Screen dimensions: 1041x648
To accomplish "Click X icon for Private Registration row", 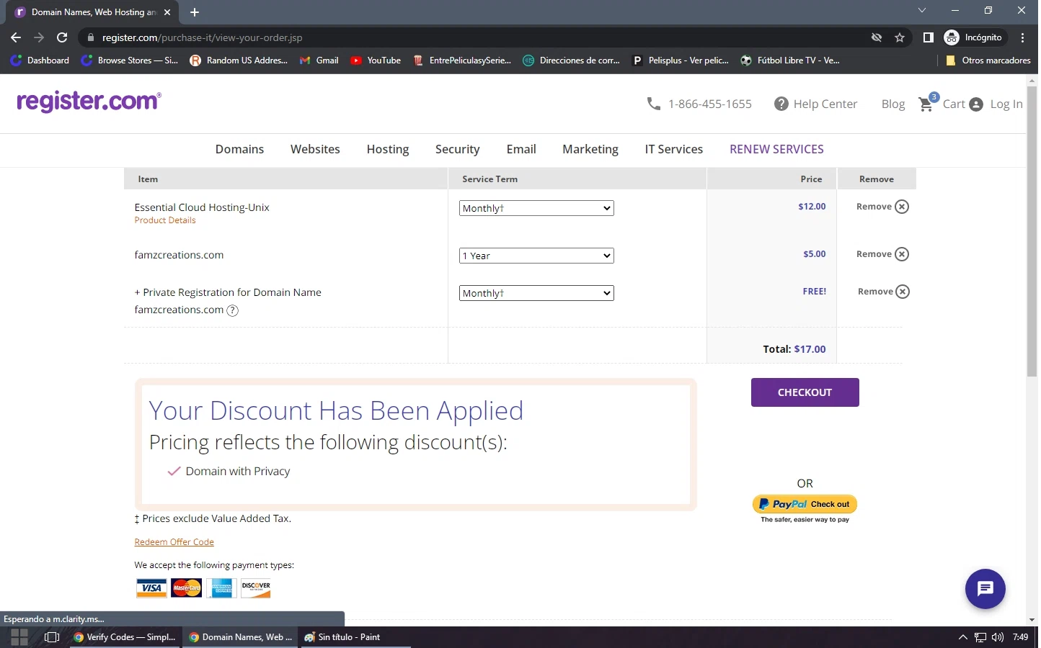I will (x=904, y=292).
